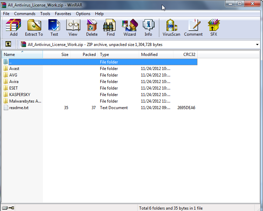Image resolution: width=263 pixels, height=211 pixels.
Task: Click the KASPERSKY row modified date
Action: click(x=156, y=95)
